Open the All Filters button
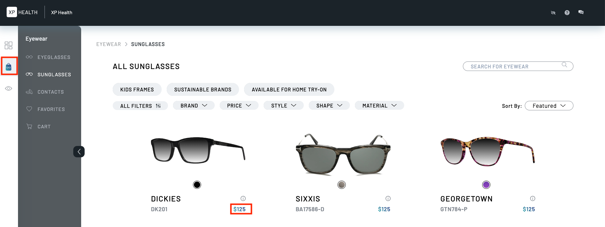The height and width of the screenshot is (227, 605). (x=140, y=106)
